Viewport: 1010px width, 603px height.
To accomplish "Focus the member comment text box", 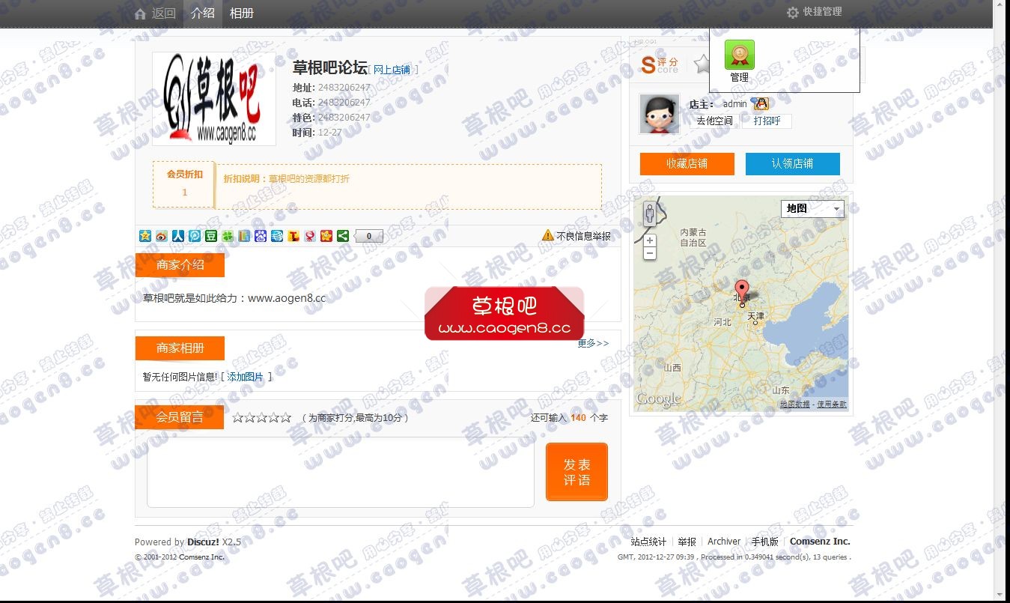I will click(340, 473).
